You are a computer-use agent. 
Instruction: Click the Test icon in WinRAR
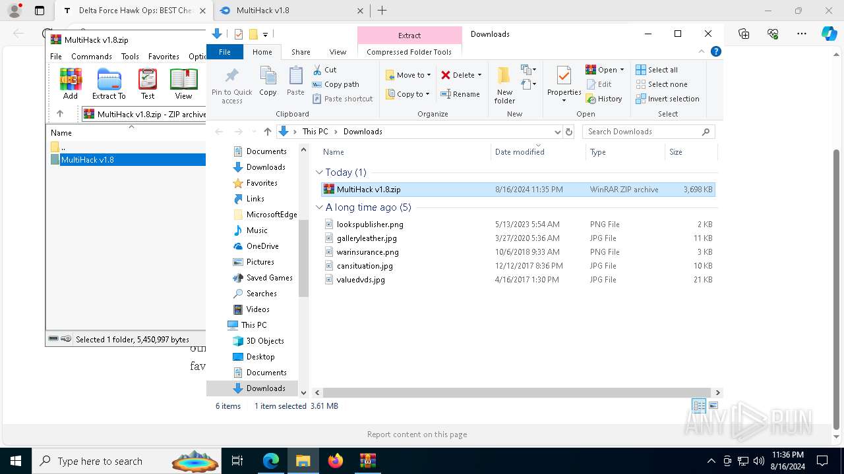tap(148, 84)
